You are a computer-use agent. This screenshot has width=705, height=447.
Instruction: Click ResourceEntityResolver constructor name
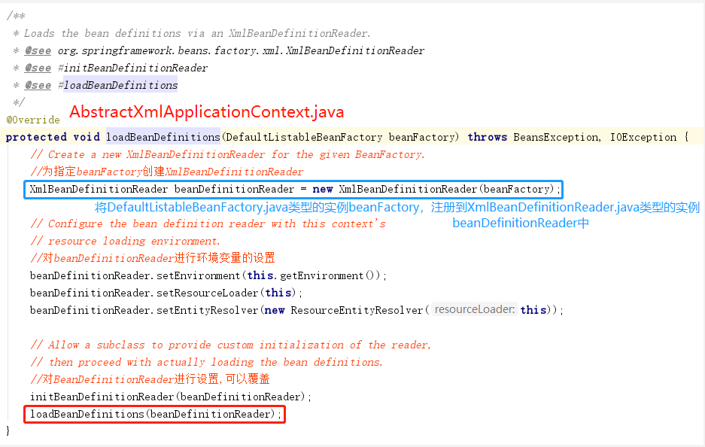(357, 310)
